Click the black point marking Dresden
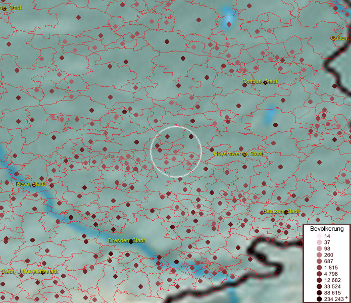This screenshot has width=351, height=303. [131, 242]
